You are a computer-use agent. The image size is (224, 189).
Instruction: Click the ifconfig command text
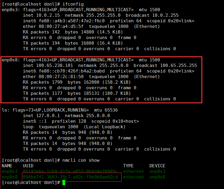click(73, 4)
